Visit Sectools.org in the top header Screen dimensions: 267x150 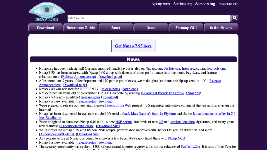[x=205, y=4]
